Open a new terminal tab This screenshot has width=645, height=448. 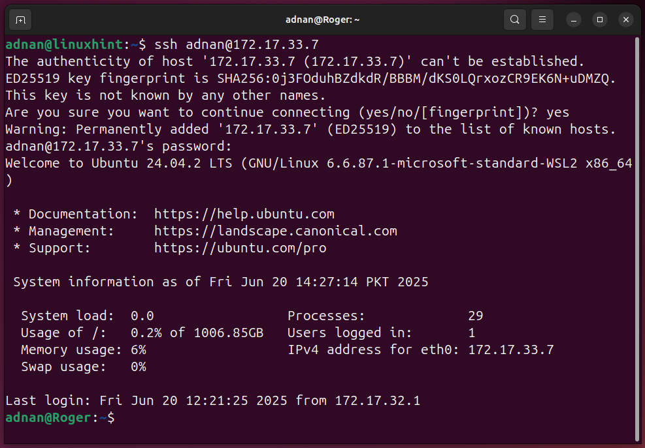pyautogui.click(x=21, y=20)
